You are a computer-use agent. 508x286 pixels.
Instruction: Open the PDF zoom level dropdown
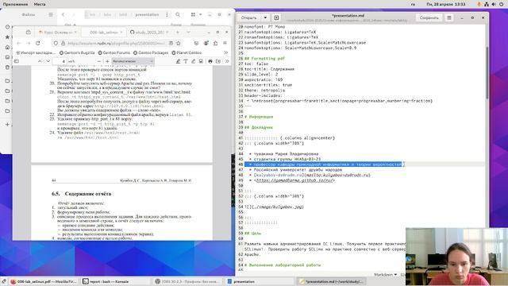click(133, 61)
